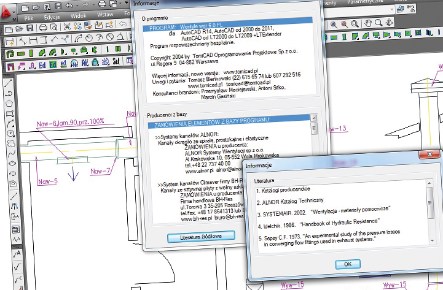Select the Quick Dimension tool with the lightning bolt
This screenshot has width=443, height=290.
click(9, 42)
